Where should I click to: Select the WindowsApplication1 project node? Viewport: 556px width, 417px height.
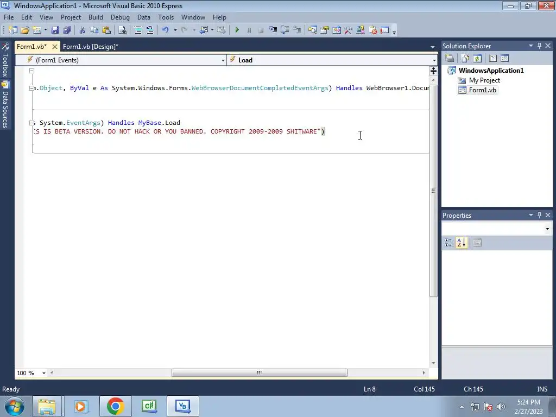(x=491, y=70)
